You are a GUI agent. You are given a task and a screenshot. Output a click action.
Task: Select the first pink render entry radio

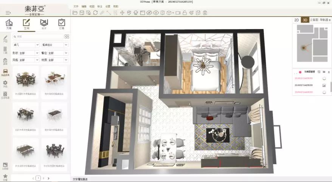click(324, 78)
